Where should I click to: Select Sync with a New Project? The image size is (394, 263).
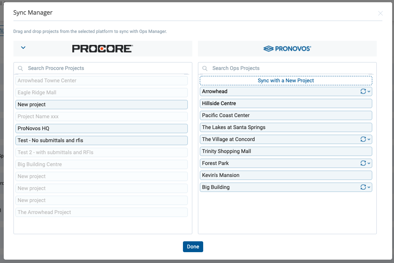(286, 80)
